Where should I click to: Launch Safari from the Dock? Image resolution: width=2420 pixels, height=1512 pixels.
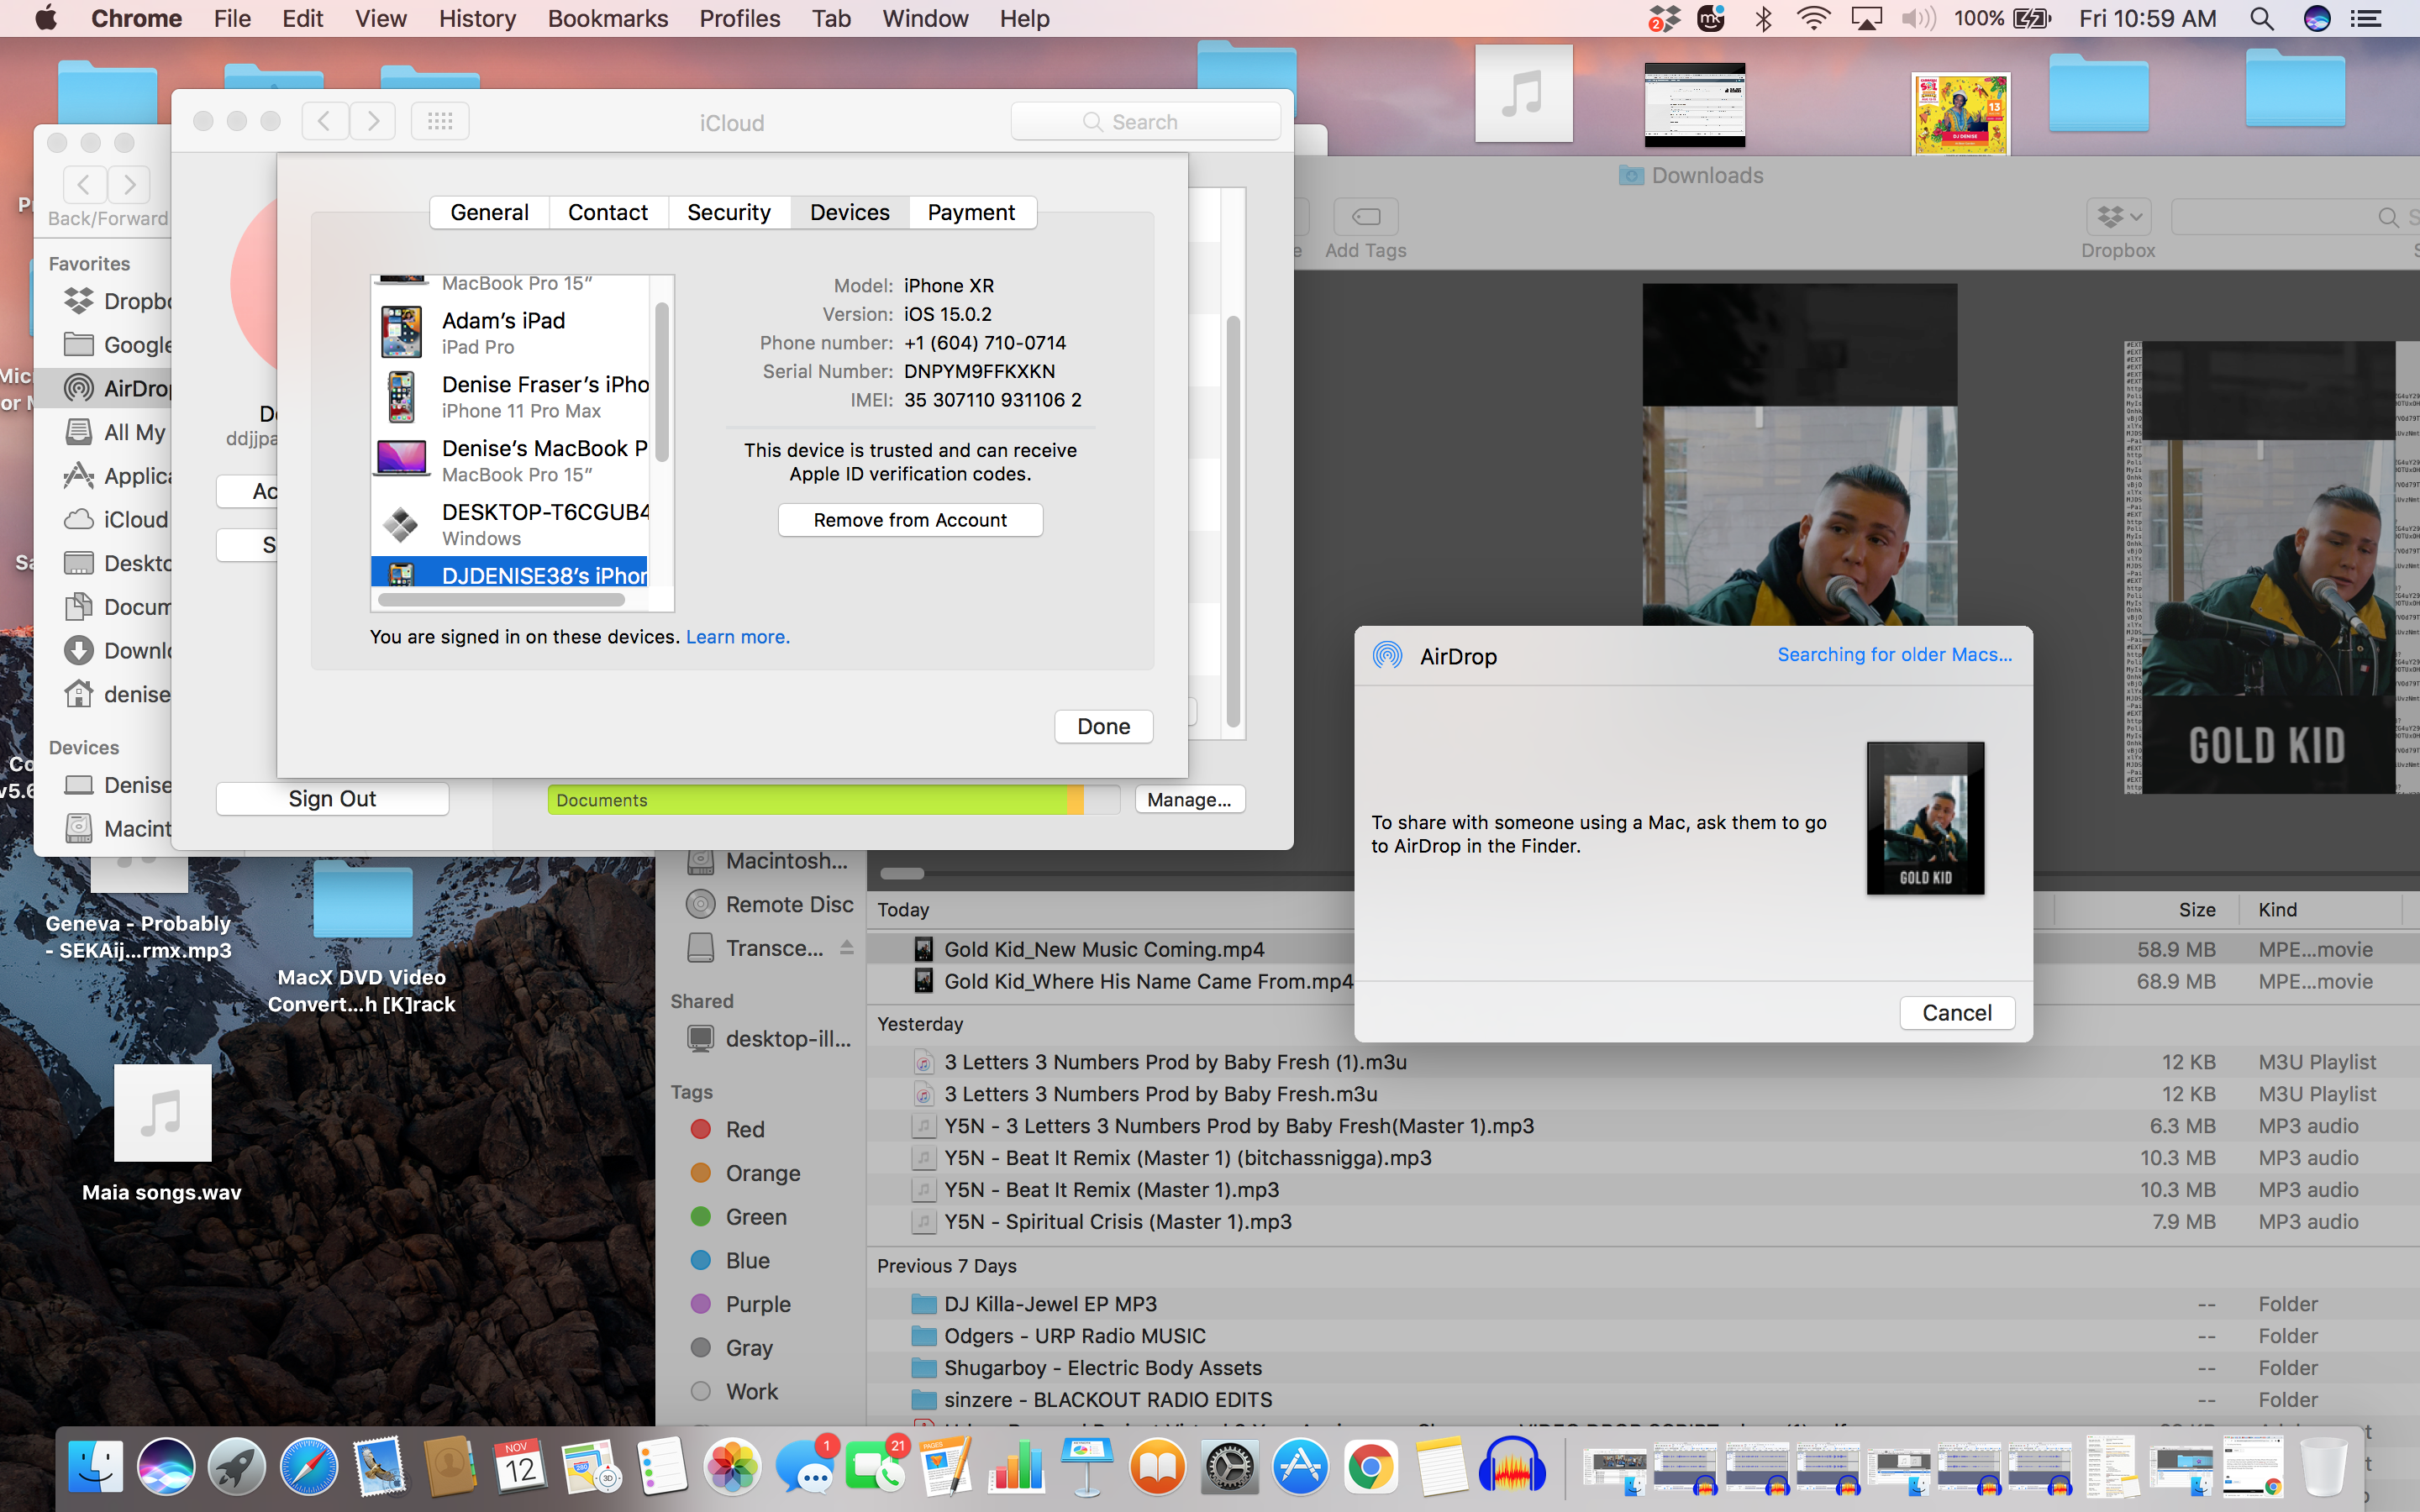tap(308, 1467)
